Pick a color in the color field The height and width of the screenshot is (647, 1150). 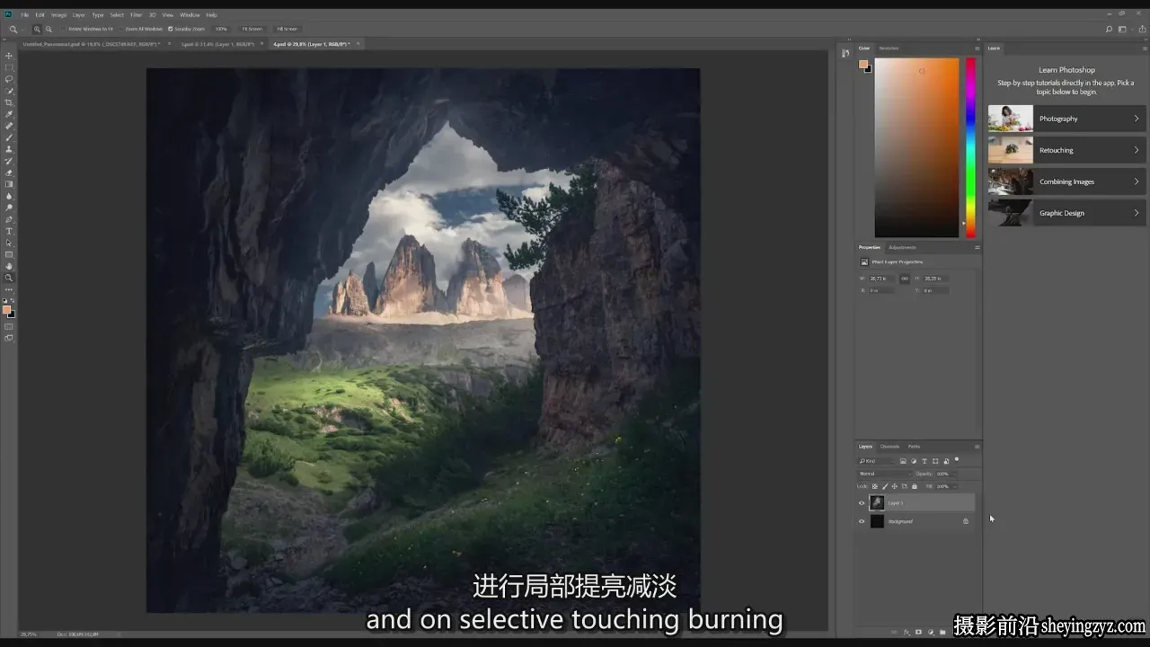coord(916,147)
